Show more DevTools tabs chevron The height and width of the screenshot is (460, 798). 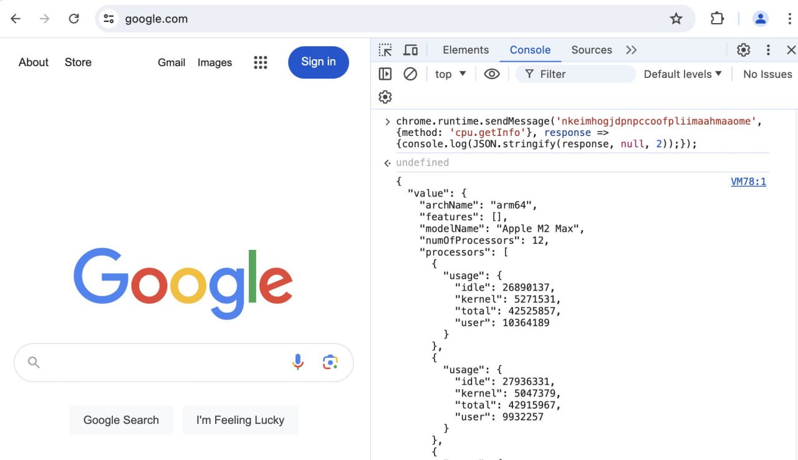(x=632, y=50)
